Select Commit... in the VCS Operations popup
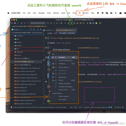 pyautogui.click(x=64, y=58)
